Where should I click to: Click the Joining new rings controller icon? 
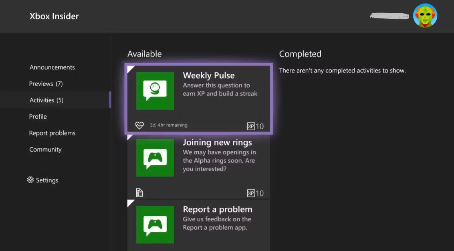155,158
